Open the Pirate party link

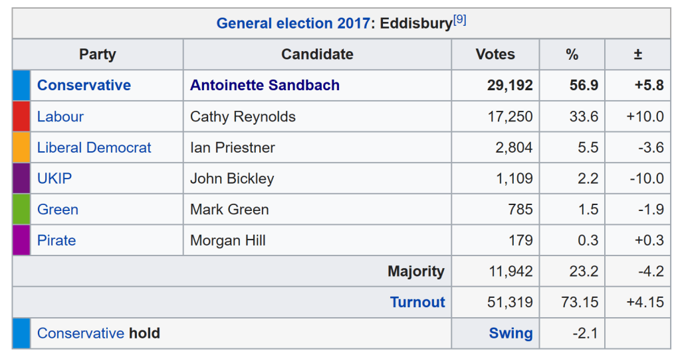[x=57, y=240]
